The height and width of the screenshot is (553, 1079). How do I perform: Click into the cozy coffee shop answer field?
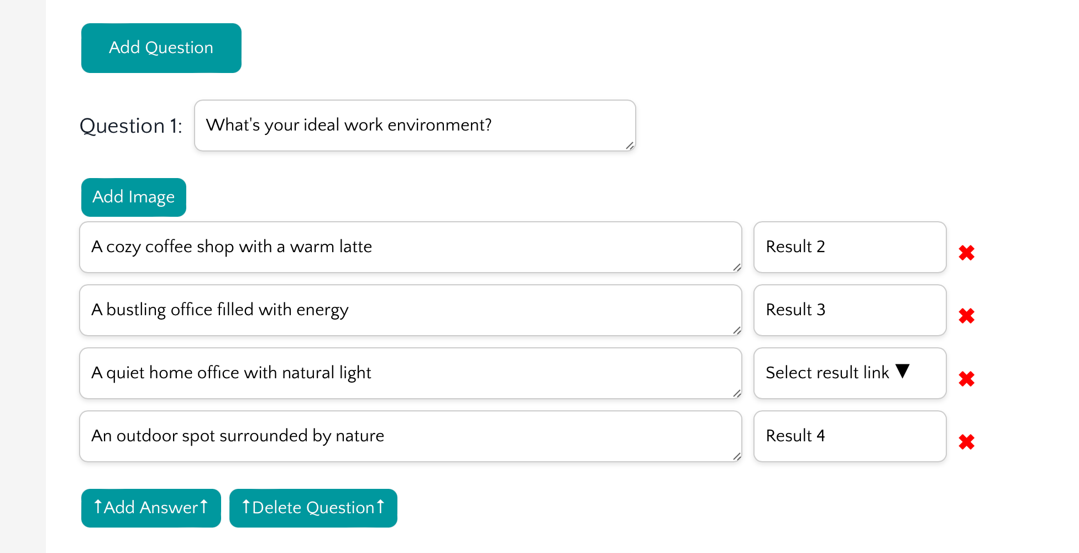pyautogui.click(x=410, y=247)
